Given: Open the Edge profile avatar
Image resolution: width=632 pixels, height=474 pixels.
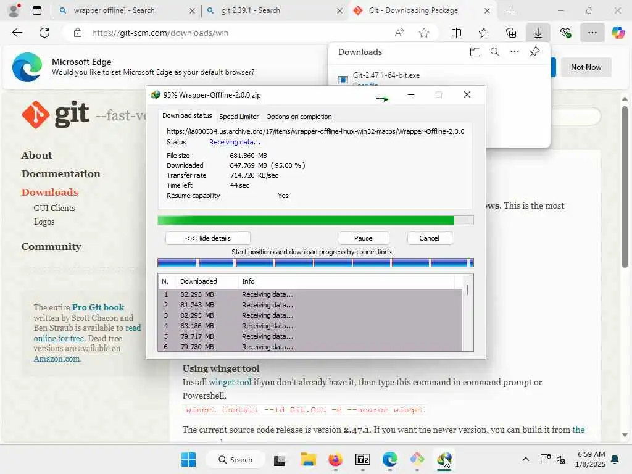Looking at the screenshot, I should (14, 10).
